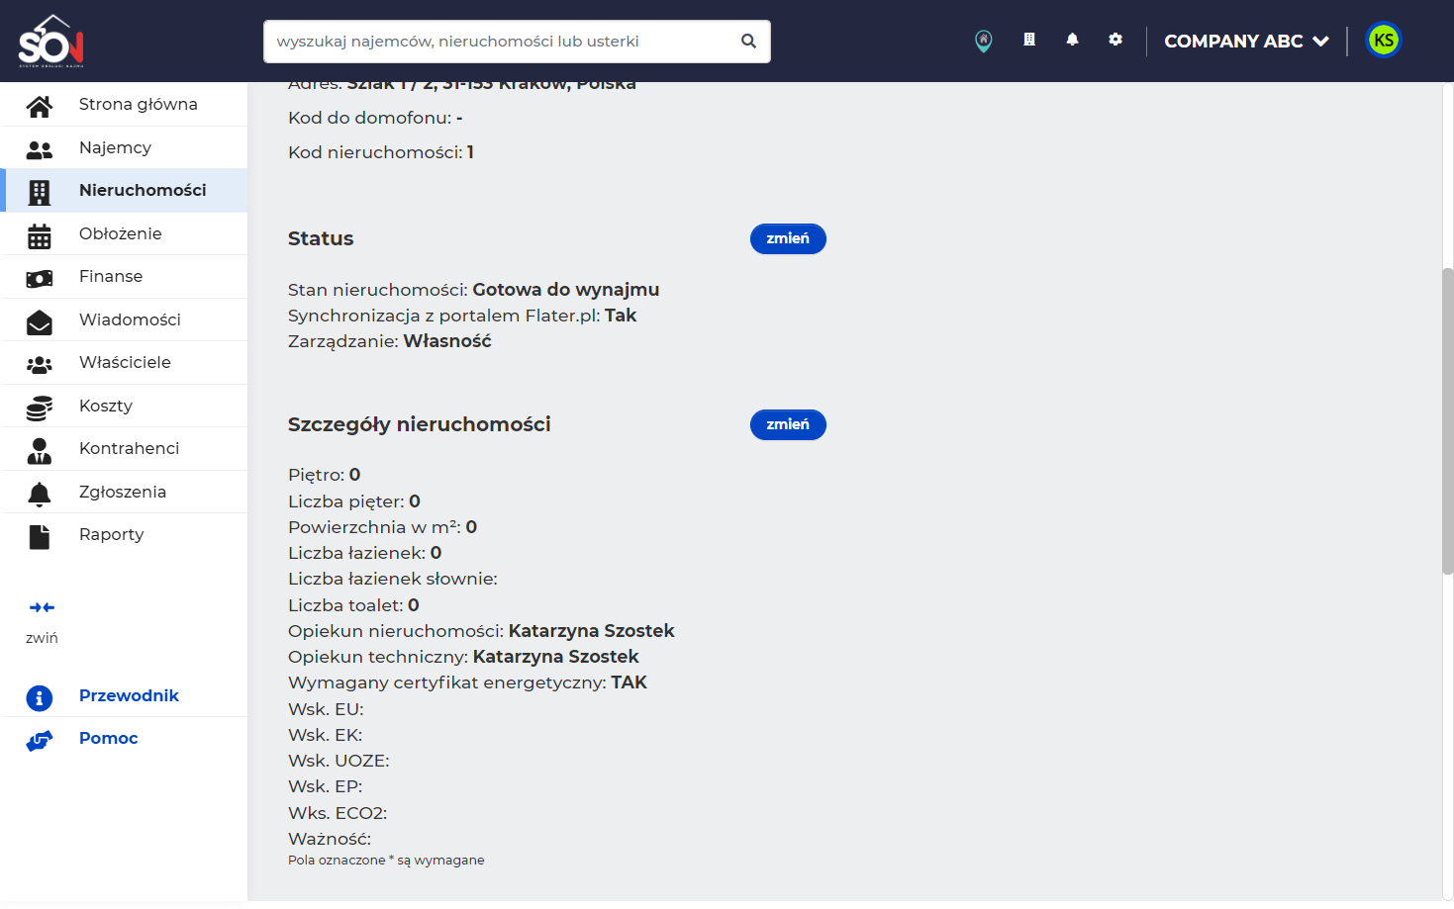Click the calendar icon next to Obłożenie
The image size is (1454, 909).
(40, 235)
